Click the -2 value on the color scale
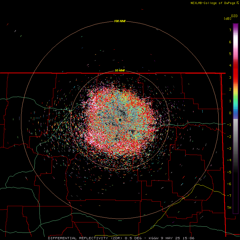240x240 pixels. (229, 137)
